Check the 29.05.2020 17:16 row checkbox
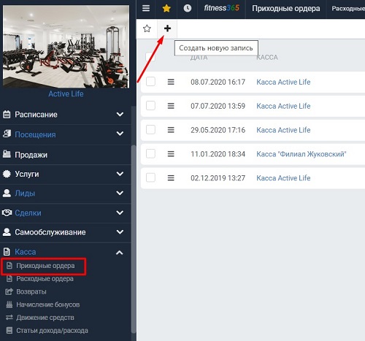This screenshot has width=365, height=341. click(x=150, y=130)
